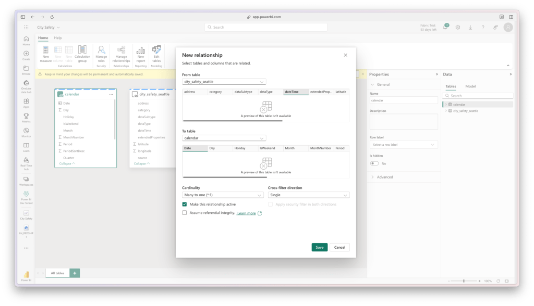The height and width of the screenshot is (306, 534).
Task: Toggle the Is hidden switch
Action: [x=374, y=163]
